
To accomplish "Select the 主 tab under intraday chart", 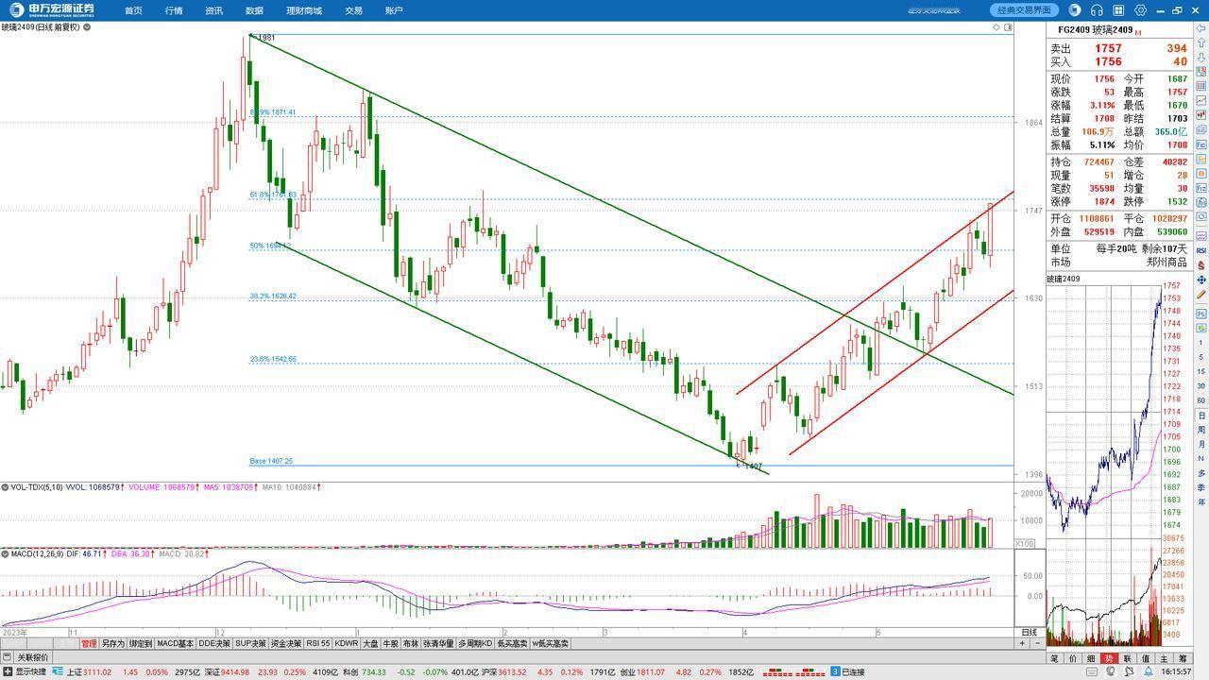I will [1164, 658].
